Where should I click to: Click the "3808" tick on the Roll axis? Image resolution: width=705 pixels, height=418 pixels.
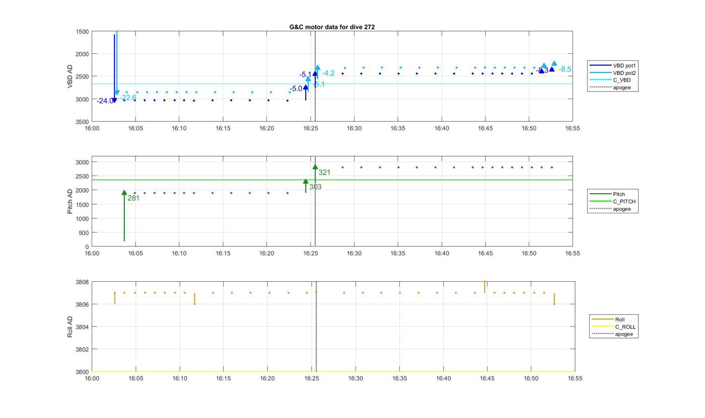[83, 282]
